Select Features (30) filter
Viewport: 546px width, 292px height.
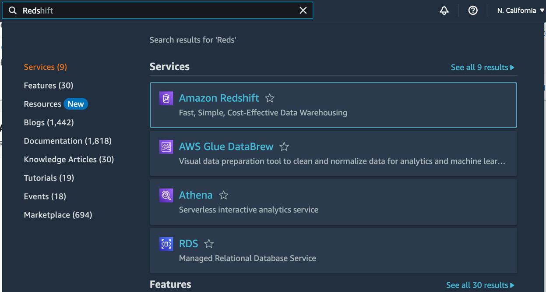pyautogui.click(x=49, y=85)
